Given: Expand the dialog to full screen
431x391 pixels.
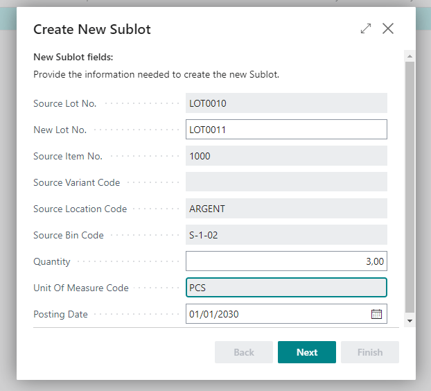Looking at the screenshot, I should tap(366, 28).
